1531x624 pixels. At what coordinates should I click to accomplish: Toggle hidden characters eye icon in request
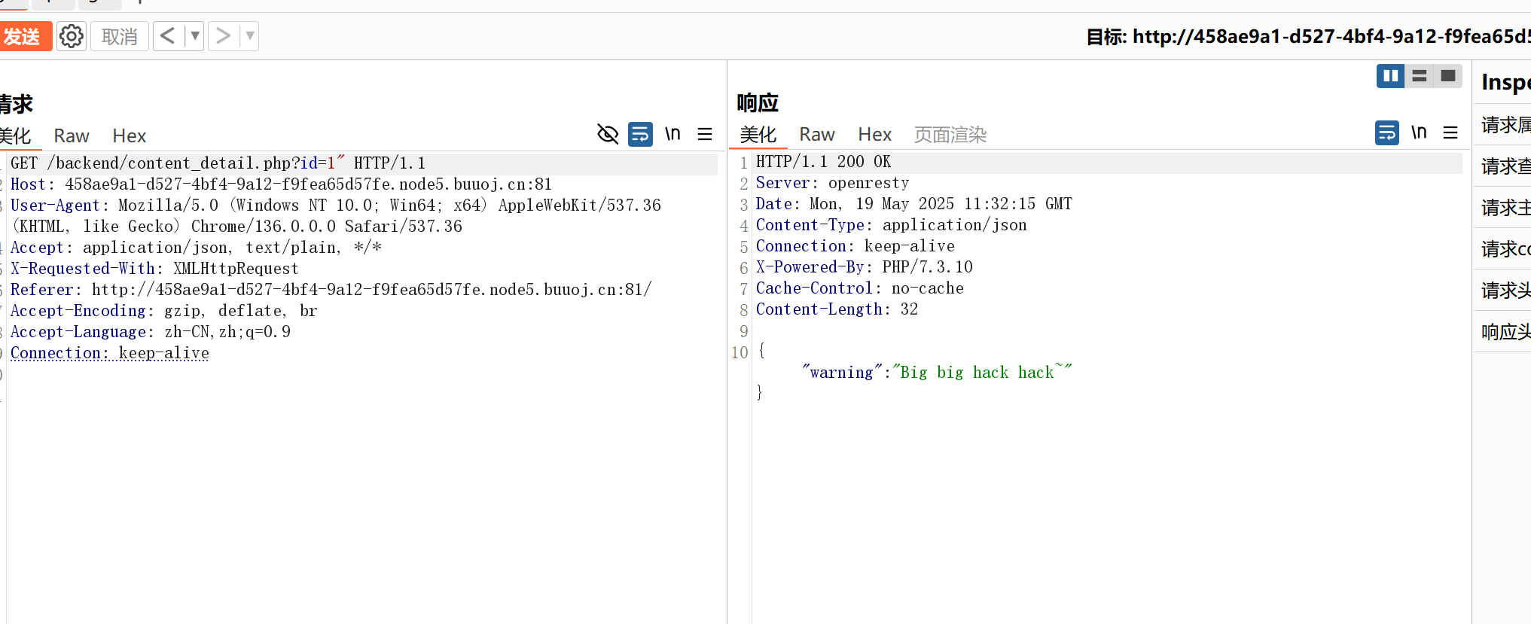tap(608, 134)
